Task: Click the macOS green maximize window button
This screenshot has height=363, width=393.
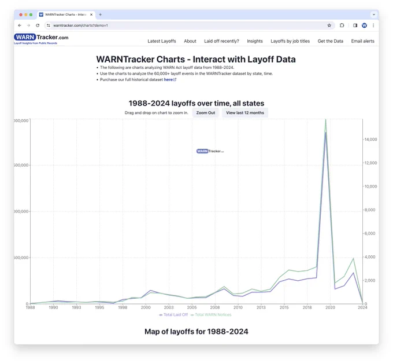Action: (31, 14)
